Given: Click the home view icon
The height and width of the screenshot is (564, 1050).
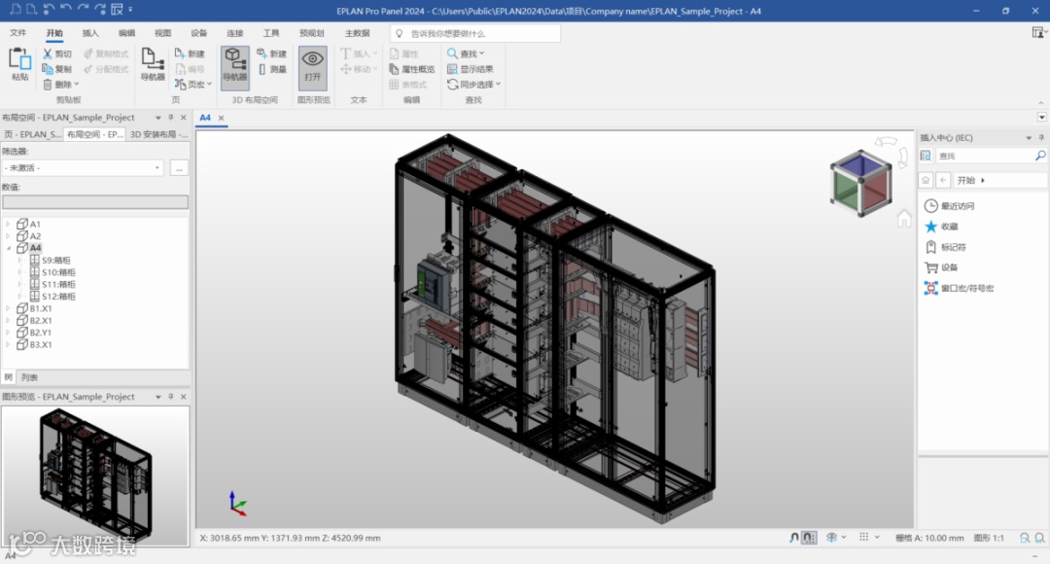Looking at the screenshot, I should (x=904, y=219).
